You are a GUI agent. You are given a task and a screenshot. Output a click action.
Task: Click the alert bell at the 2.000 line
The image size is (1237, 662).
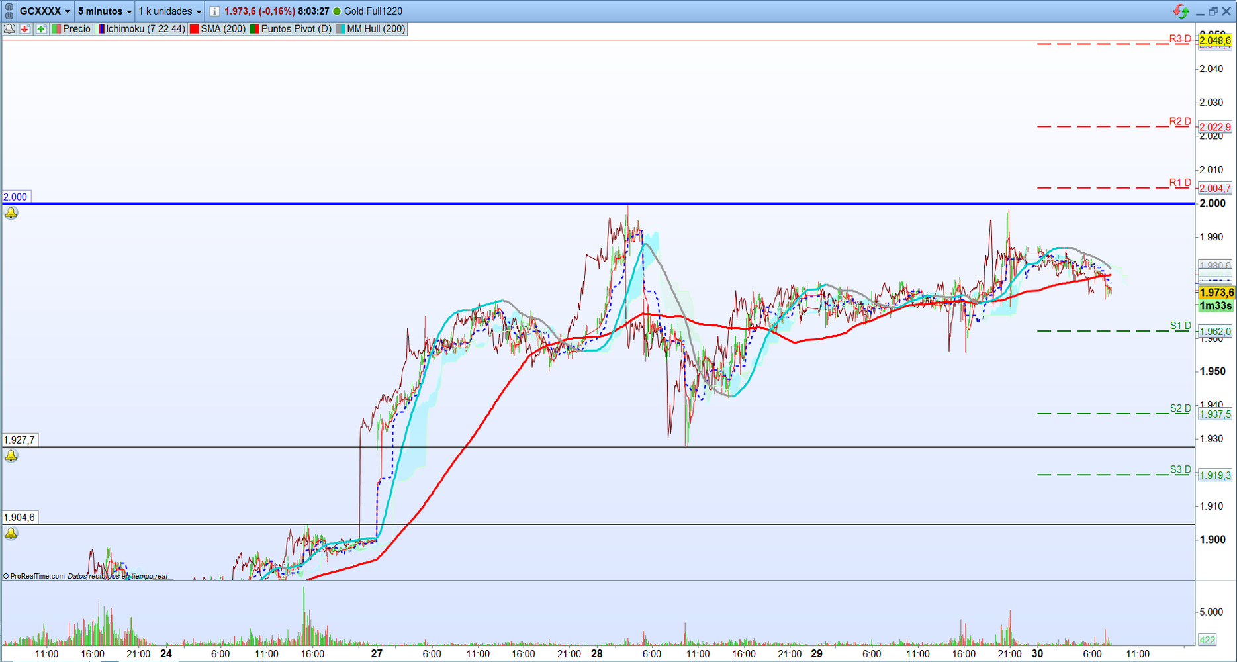11,213
